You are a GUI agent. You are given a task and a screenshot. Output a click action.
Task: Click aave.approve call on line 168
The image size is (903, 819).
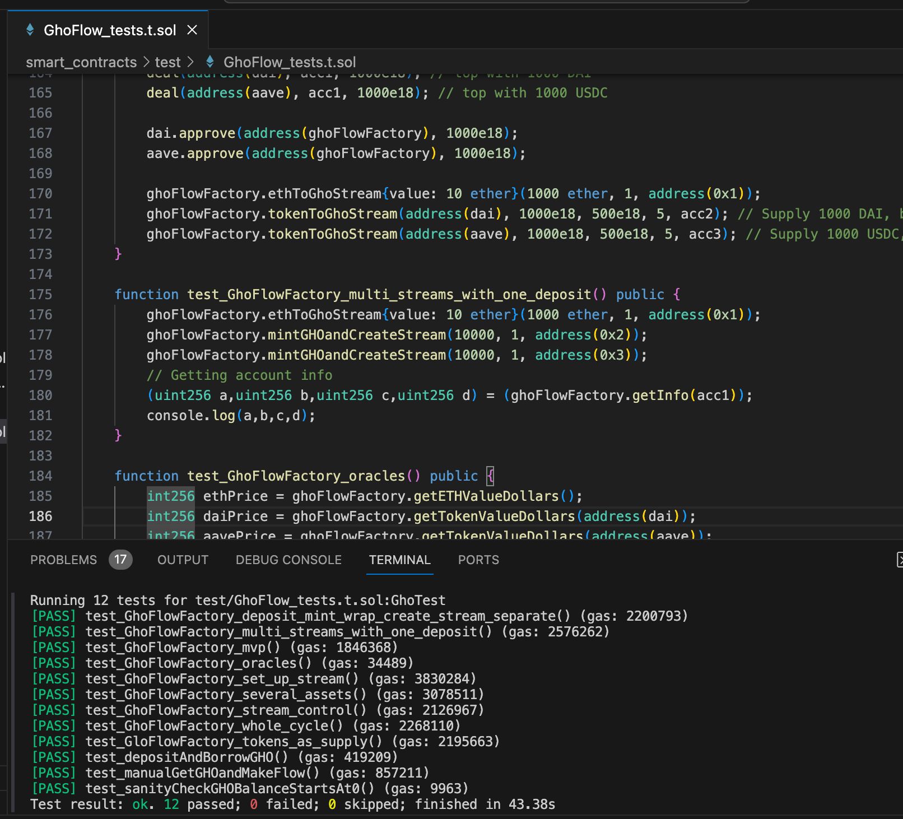336,153
